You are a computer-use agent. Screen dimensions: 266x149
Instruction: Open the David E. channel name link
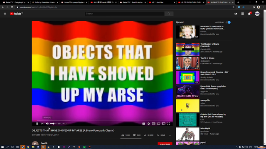[x=44, y=143]
